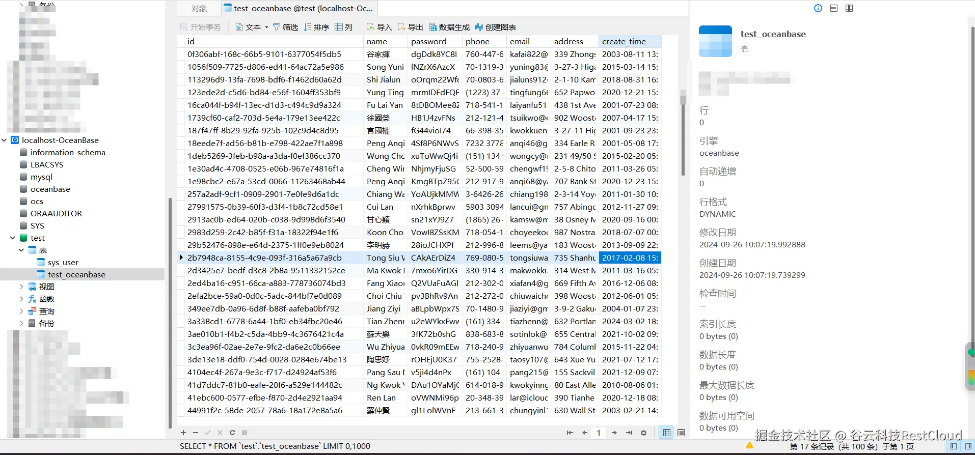The width and height of the screenshot is (975, 455).
Task: Select the mysql database in tree
Action: point(41,177)
